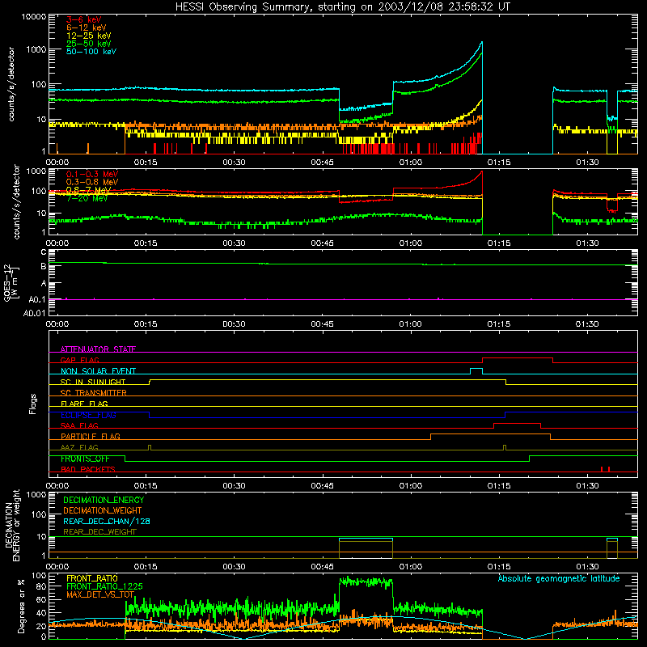Click the yellow FRONT_RATIO legend label
Screen dimensions: 647x647
click(92, 578)
